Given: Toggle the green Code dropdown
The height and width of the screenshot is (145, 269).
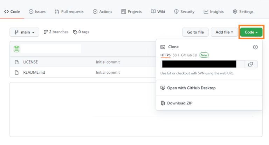Looking at the screenshot, I should [x=251, y=32].
